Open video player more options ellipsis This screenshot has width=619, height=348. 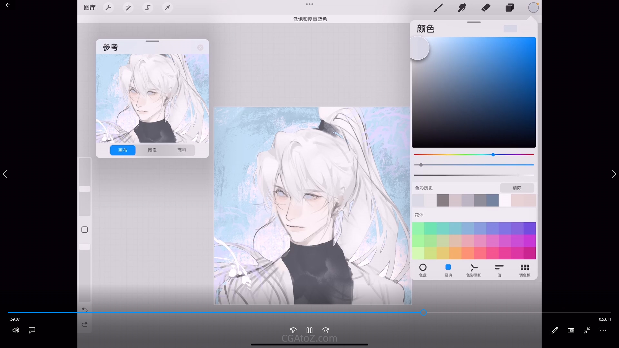(x=603, y=330)
